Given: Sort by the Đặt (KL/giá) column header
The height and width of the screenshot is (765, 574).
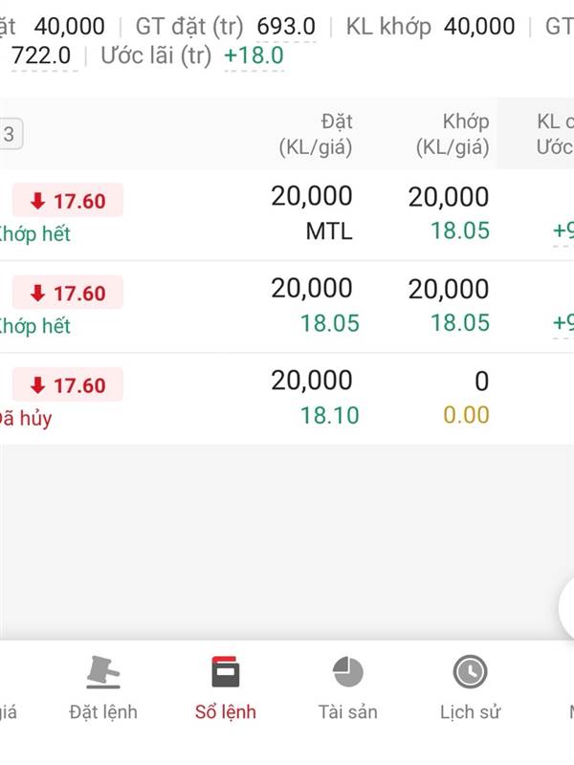Looking at the screenshot, I should pyautogui.click(x=316, y=135).
